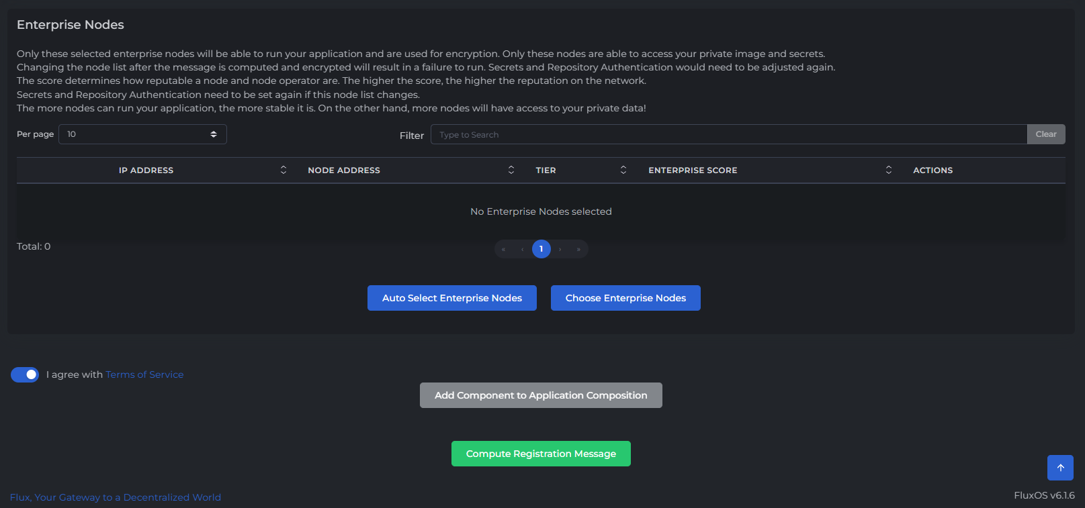This screenshot has height=508, width=1085.
Task: Open the Per page dropdown
Action: click(x=142, y=134)
